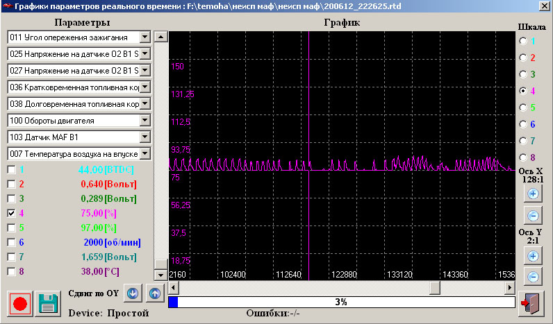The width and height of the screenshot is (553, 324).
Task: Enable checkbox for parameter 6 RPM
Action: [11, 242]
